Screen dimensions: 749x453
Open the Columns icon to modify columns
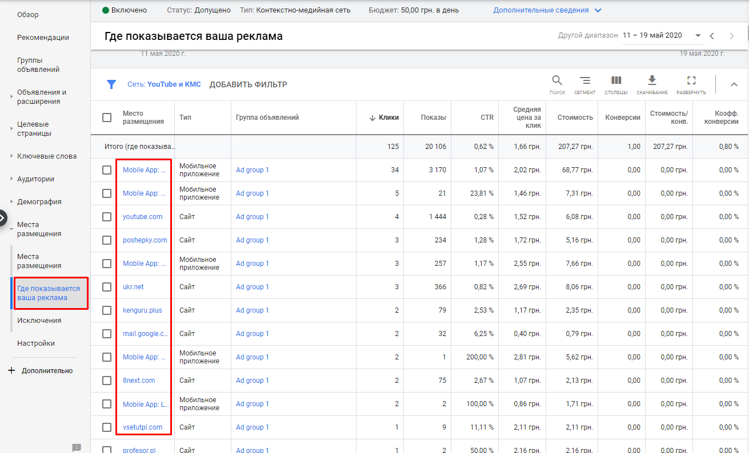coord(616,80)
